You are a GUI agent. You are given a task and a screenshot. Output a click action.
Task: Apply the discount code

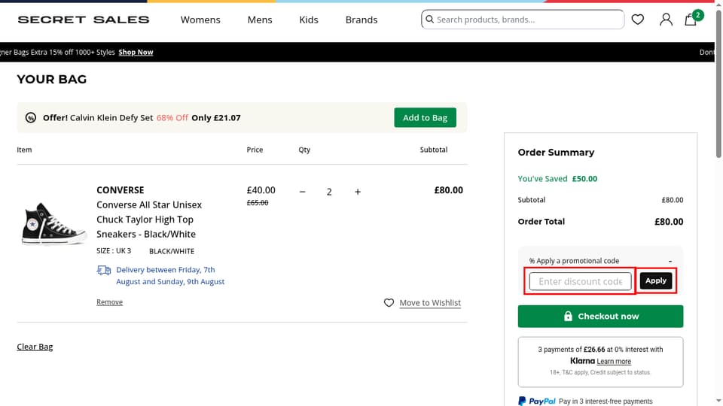point(656,280)
